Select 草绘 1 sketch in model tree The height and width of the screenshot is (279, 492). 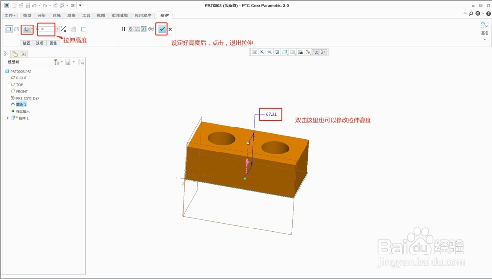[19, 104]
